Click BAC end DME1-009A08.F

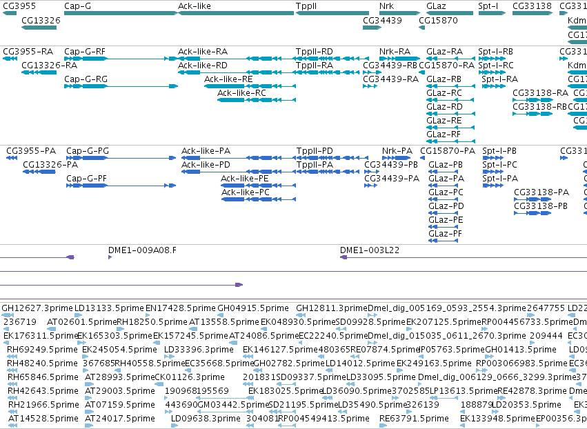(142, 250)
